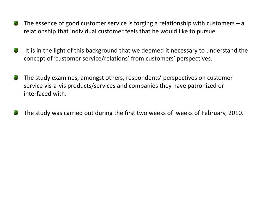Click 'February, 2010' in last bullet

click(x=222, y=113)
